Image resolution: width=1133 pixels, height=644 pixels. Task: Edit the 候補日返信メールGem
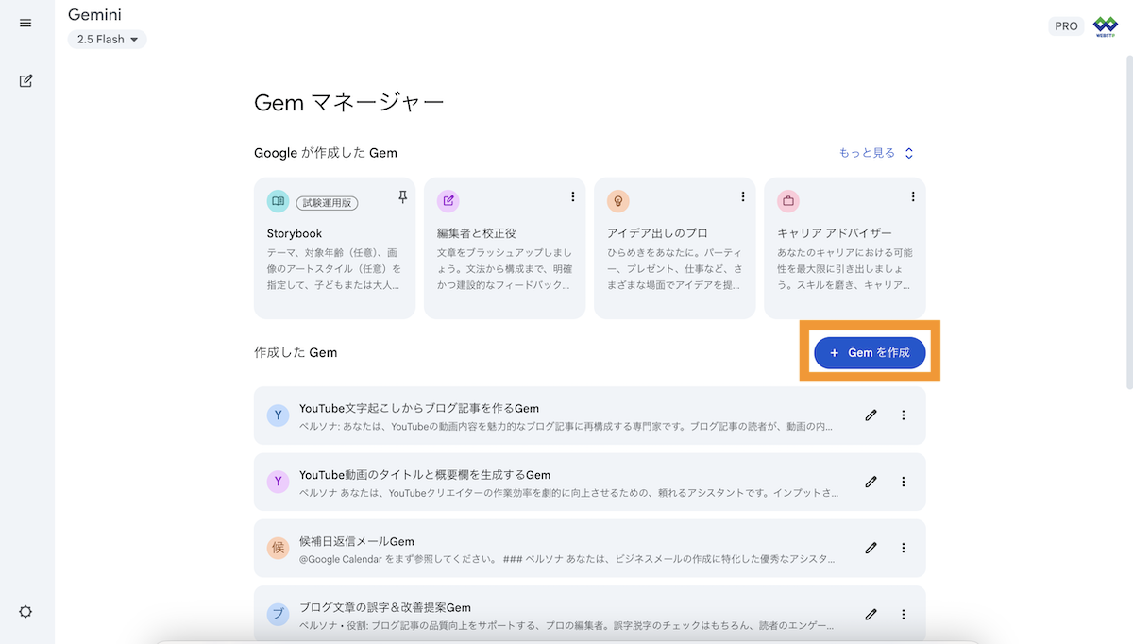871,548
